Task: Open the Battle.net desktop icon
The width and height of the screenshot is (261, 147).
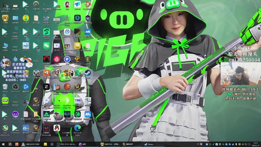Action: click(x=26, y=88)
